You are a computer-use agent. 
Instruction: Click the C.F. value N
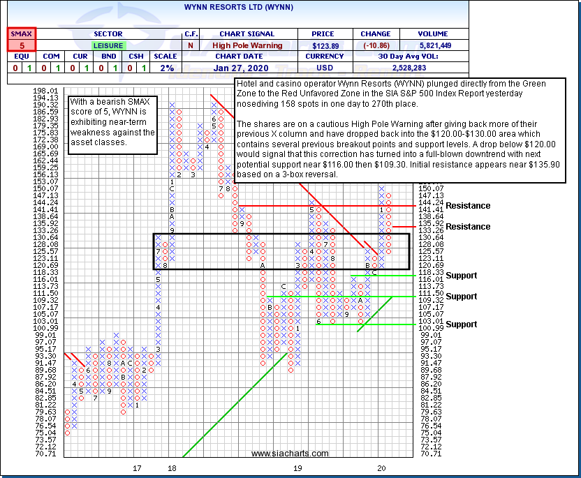(x=190, y=45)
